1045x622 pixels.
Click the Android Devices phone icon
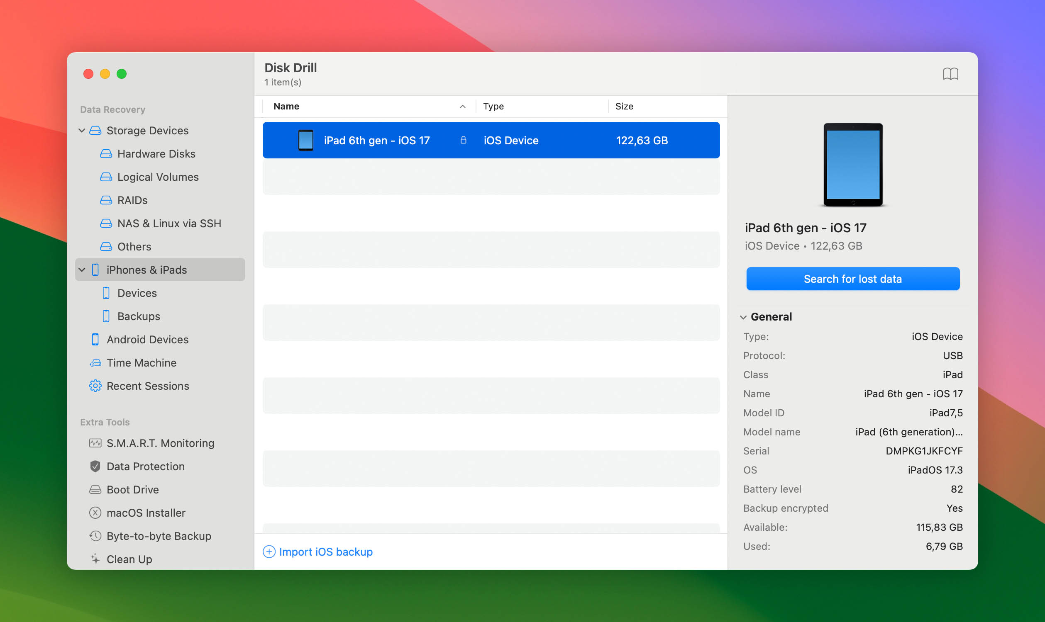(x=95, y=340)
